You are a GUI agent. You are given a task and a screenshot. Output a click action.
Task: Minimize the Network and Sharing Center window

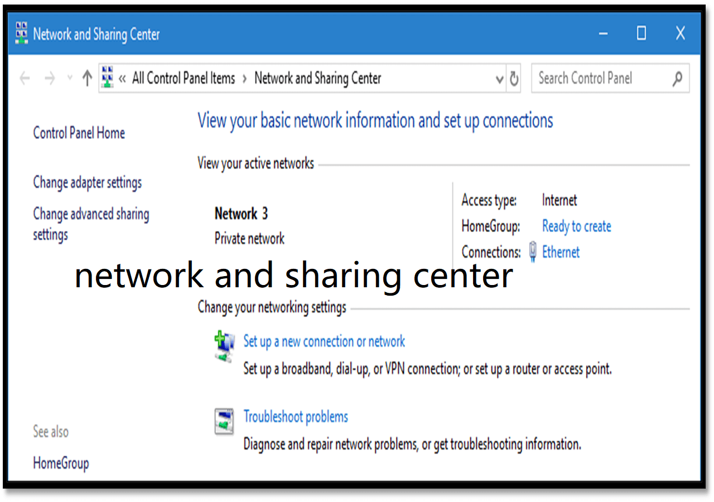603,33
